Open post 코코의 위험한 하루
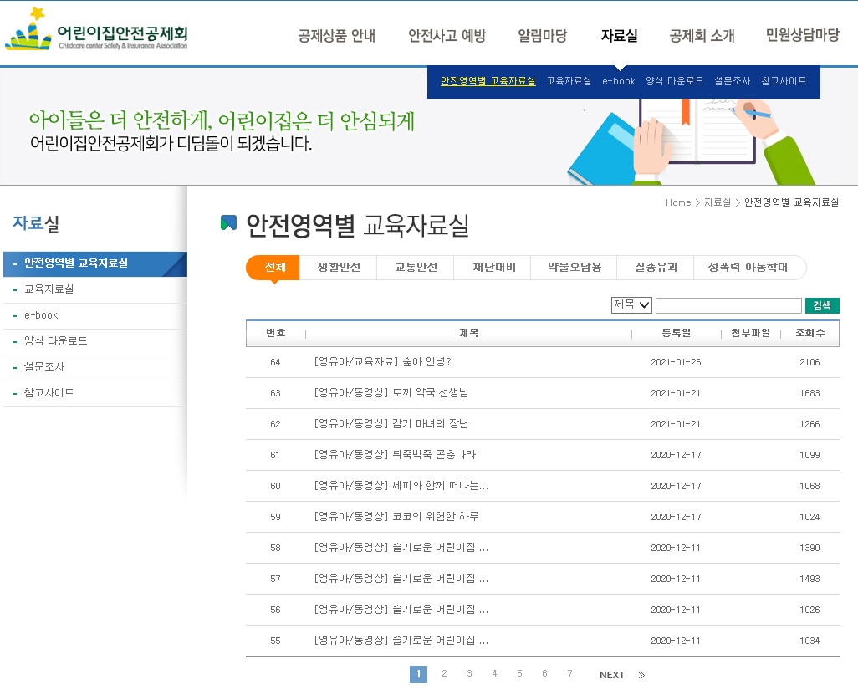The width and height of the screenshot is (858, 690). 396,517
